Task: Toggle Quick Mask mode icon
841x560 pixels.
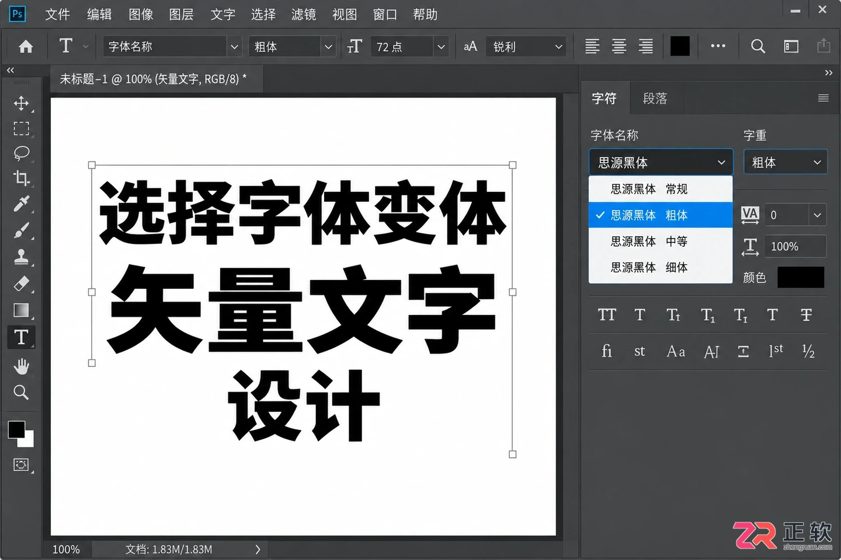Action: coord(22,464)
